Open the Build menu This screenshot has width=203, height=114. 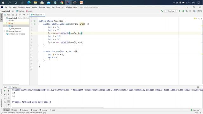click(x=48, y=7)
